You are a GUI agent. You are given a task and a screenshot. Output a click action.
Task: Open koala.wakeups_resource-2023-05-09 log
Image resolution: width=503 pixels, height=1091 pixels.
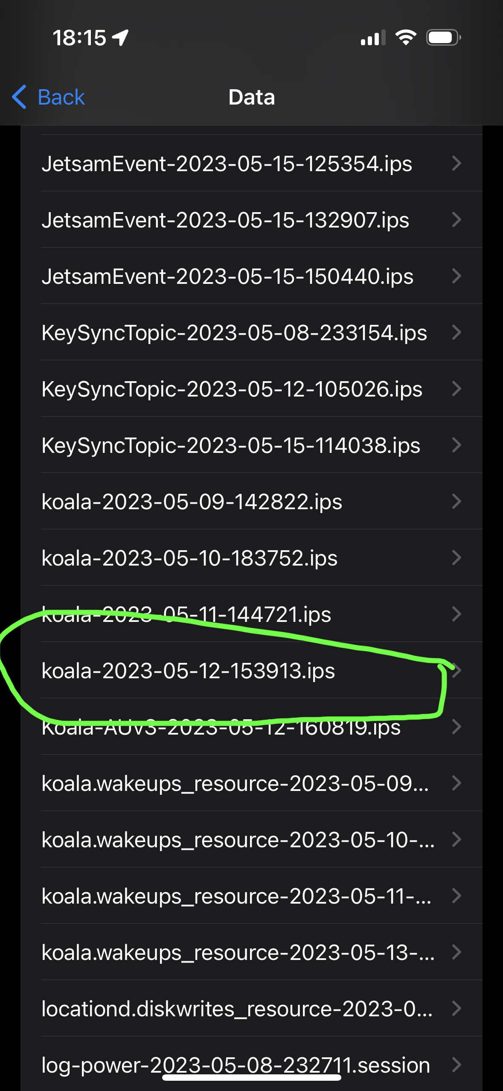(235, 784)
